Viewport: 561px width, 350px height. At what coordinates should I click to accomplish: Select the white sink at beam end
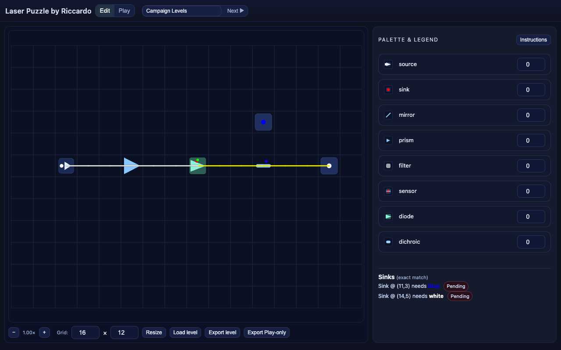point(329,166)
